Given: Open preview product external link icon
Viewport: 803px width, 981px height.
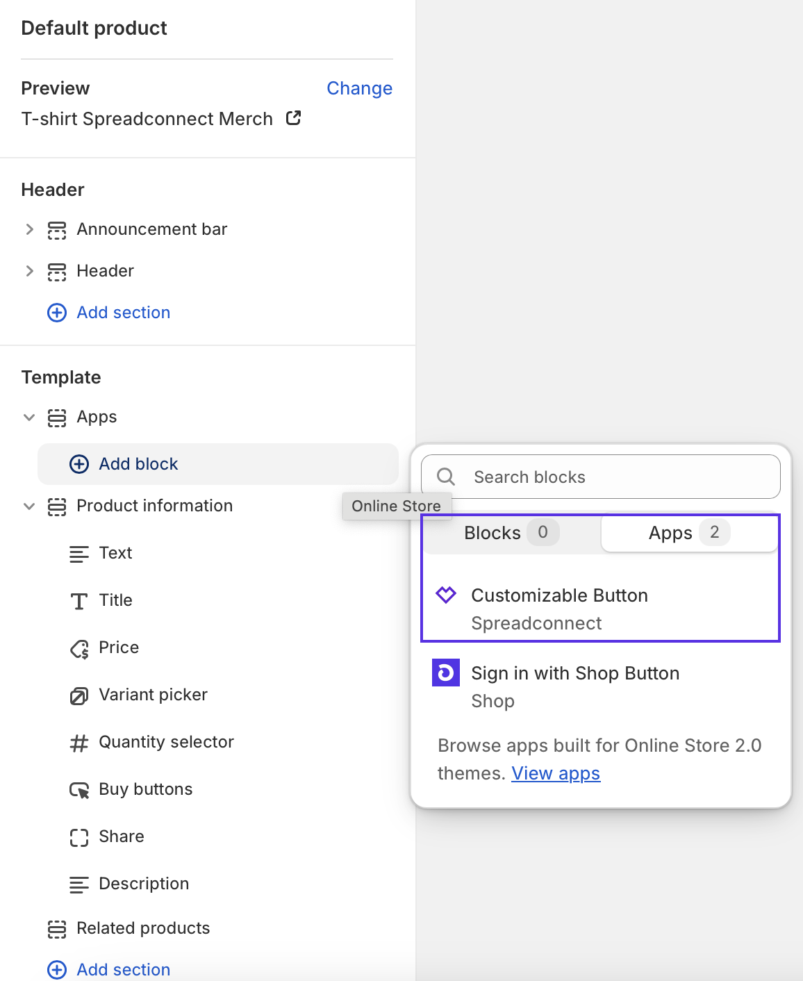Looking at the screenshot, I should (x=293, y=118).
